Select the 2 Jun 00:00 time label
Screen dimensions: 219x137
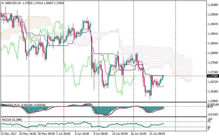pos(64,134)
